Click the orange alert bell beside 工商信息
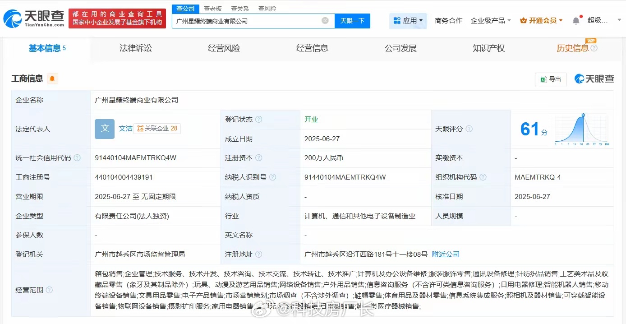The width and height of the screenshot is (626, 324). (x=52, y=79)
